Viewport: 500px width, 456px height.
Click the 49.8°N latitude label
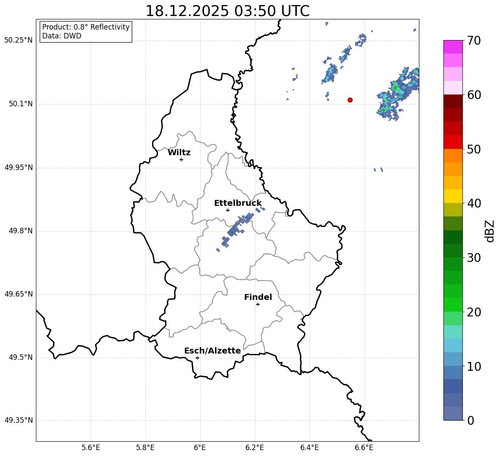21,231
